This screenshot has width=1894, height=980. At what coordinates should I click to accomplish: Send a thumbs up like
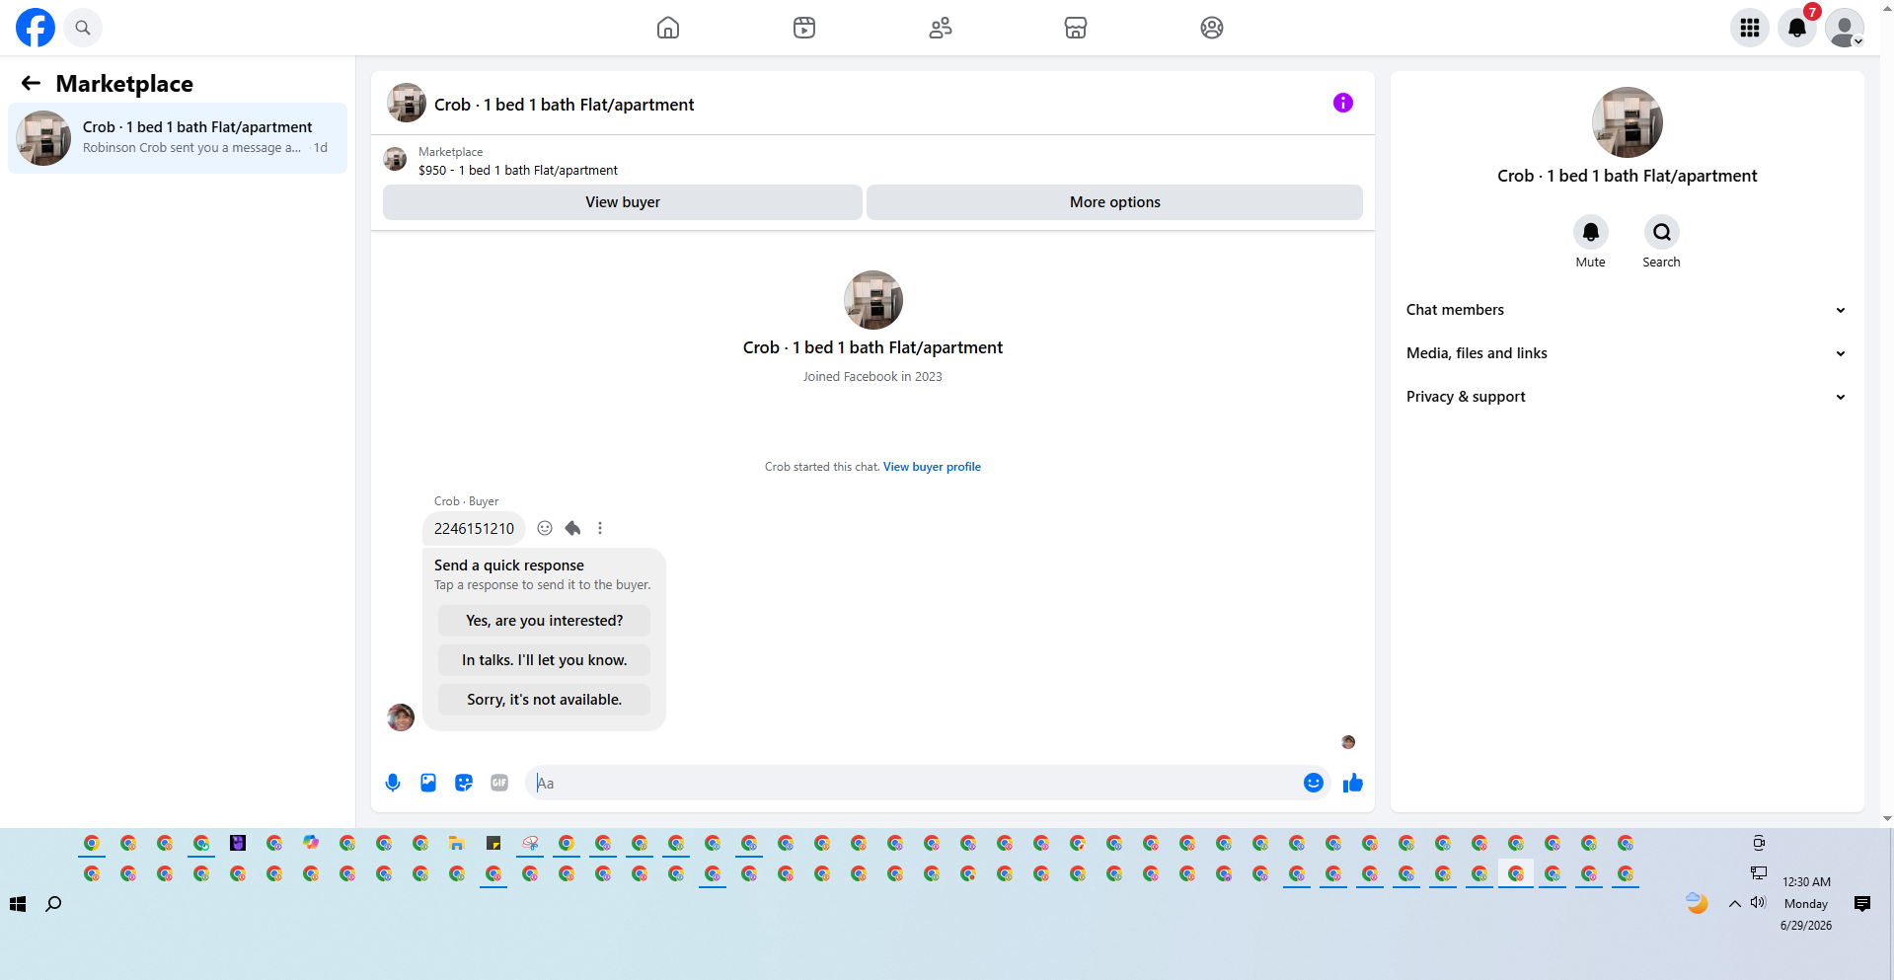1353,783
